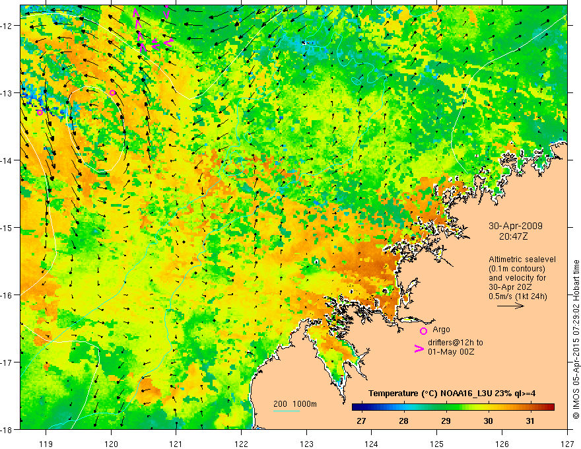Click the 127 longitude axis label
Screen dimensions: 581x449
pyautogui.click(x=567, y=444)
